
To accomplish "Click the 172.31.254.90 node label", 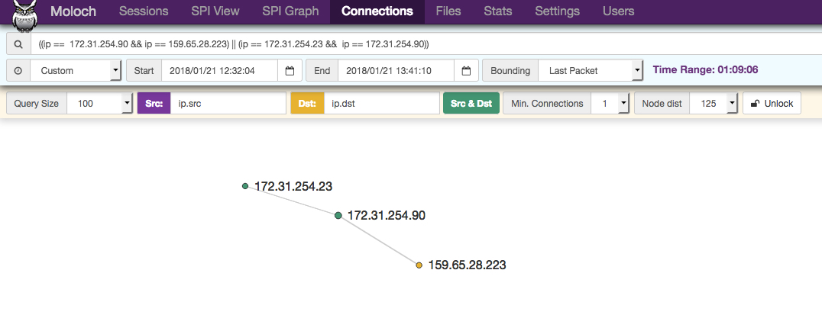I will (x=387, y=215).
